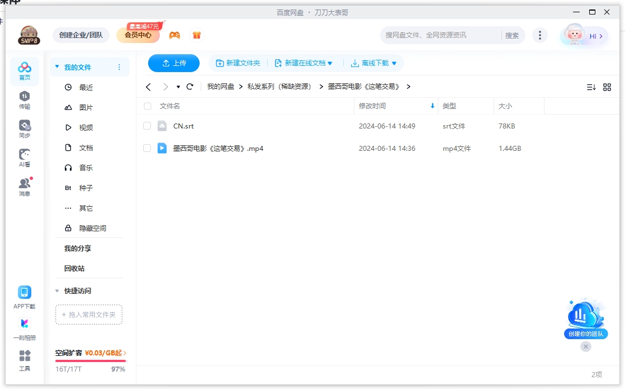Tick the select-all checkbox in header row

[148, 106]
